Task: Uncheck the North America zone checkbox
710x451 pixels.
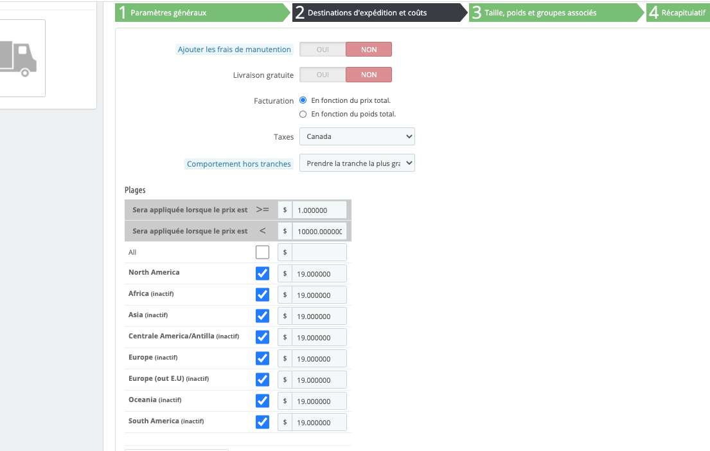Action: point(262,273)
